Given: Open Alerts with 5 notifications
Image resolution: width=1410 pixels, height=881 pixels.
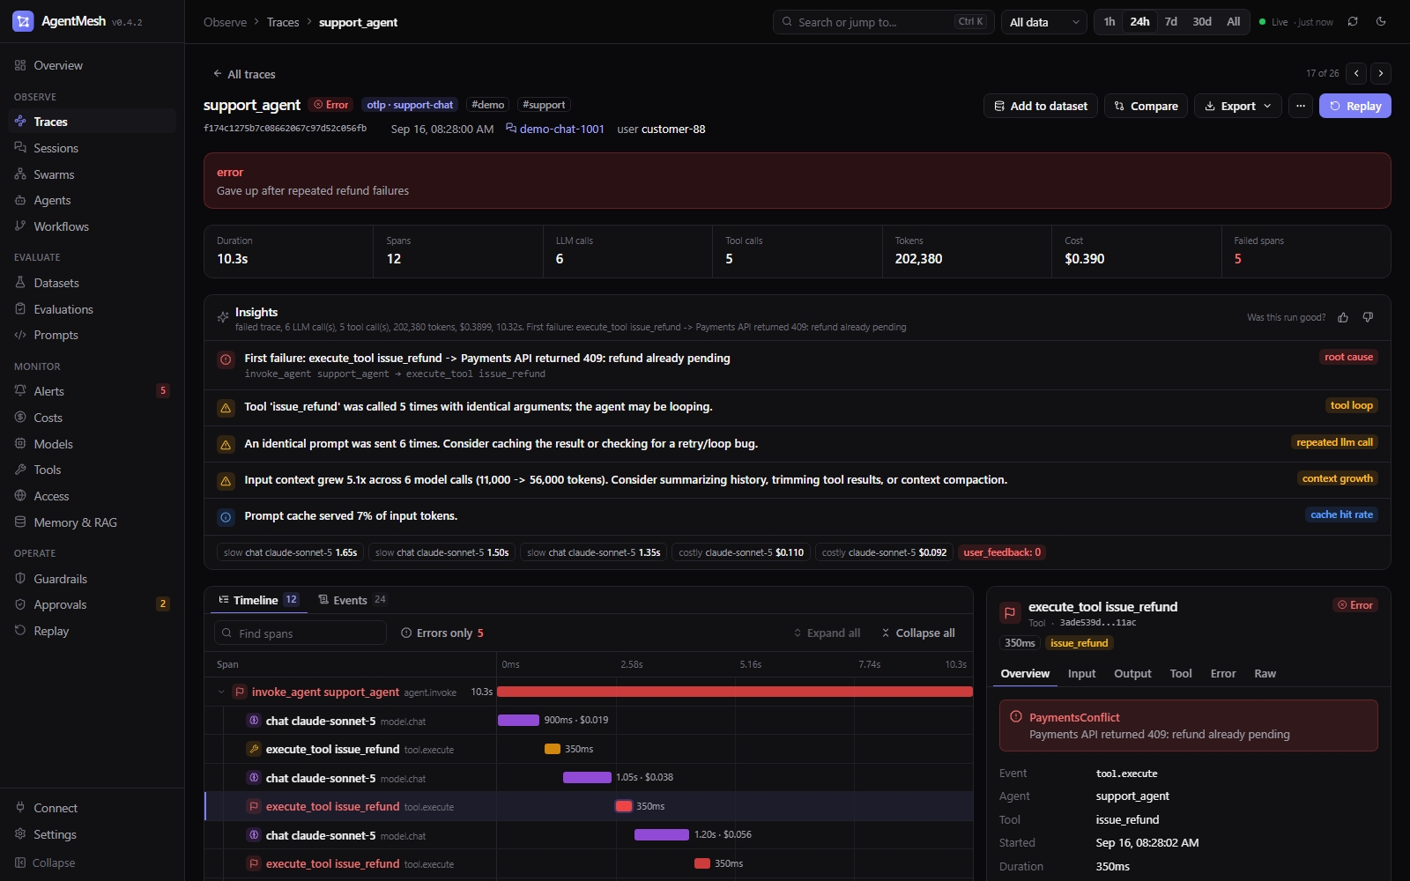Looking at the screenshot, I should (x=92, y=391).
